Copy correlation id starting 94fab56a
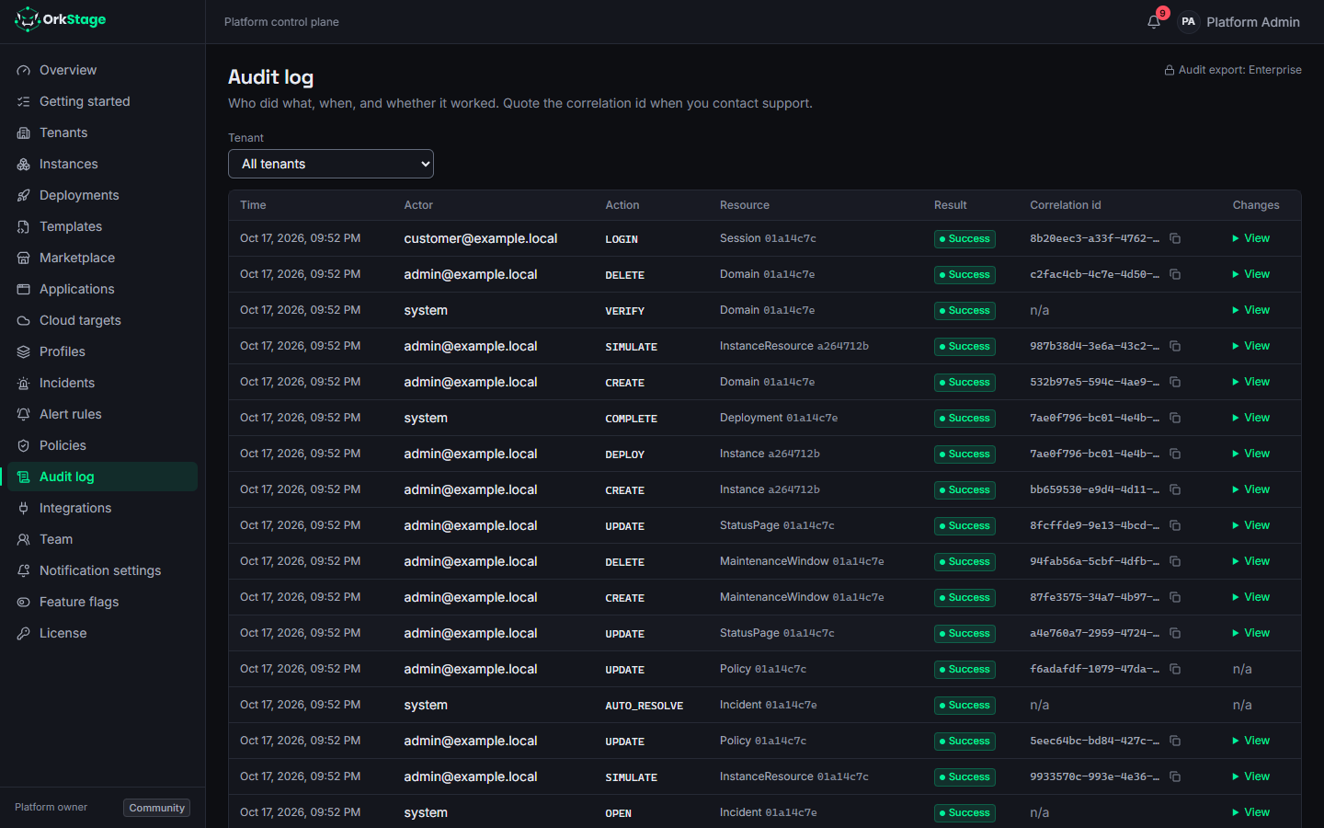The width and height of the screenshot is (1324, 828). pyautogui.click(x=1175, y=561)
